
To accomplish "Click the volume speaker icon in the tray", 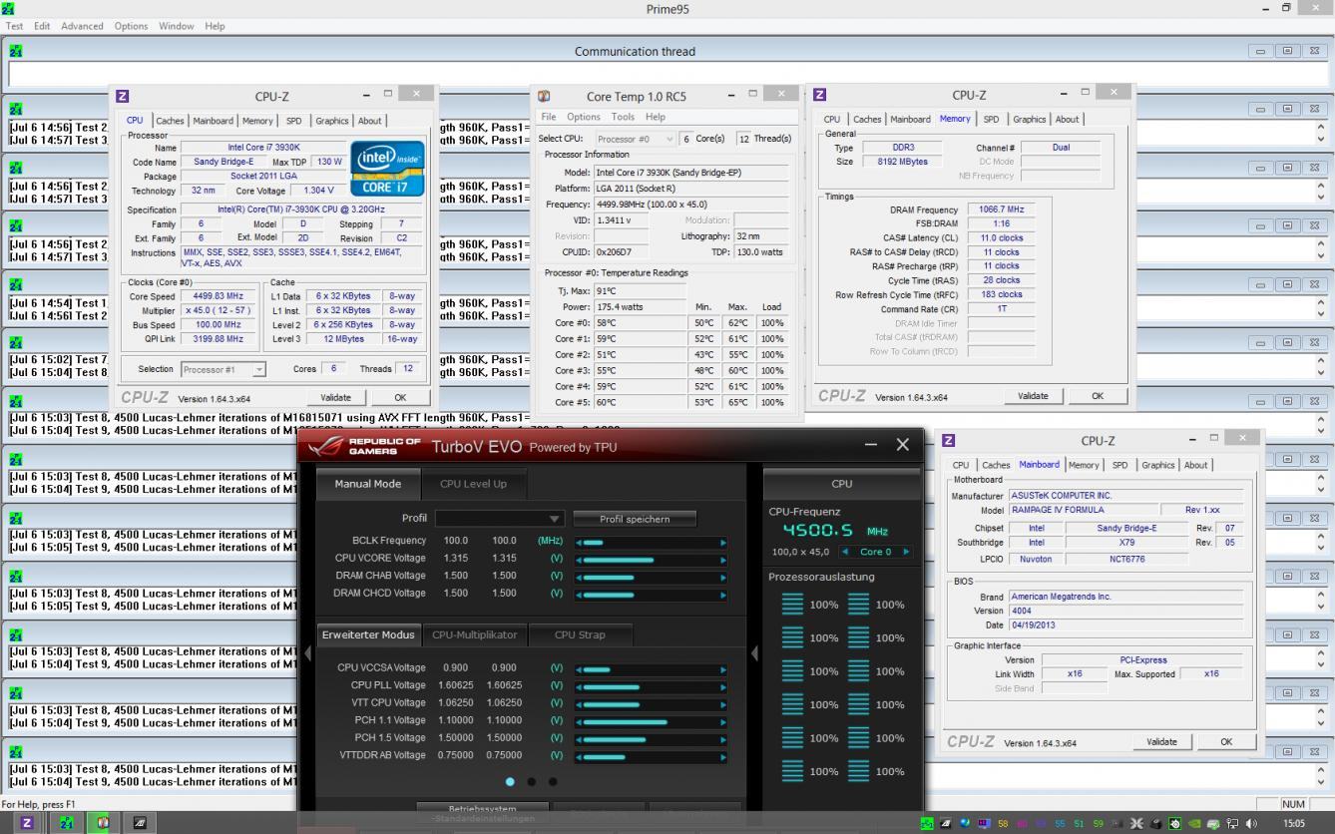I will tap(1251, 824).
